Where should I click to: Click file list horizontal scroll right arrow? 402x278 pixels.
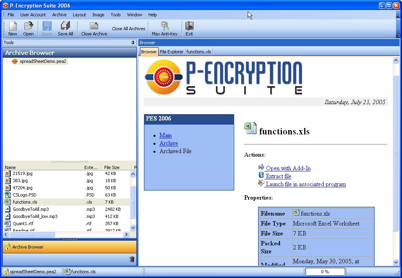pos(126,234)
